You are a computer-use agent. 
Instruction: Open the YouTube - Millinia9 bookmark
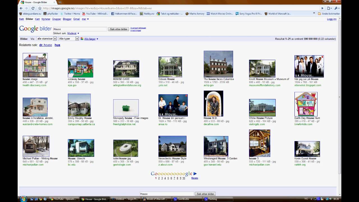(x=95, y=13)
